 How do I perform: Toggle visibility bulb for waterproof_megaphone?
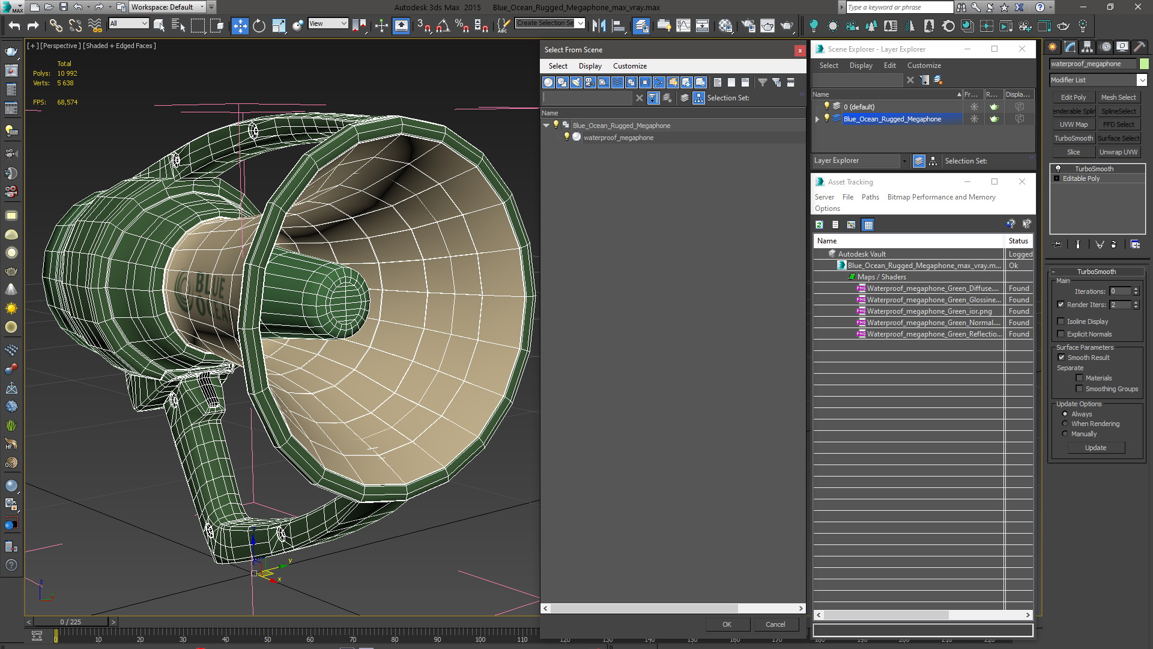tap(566, 137)
